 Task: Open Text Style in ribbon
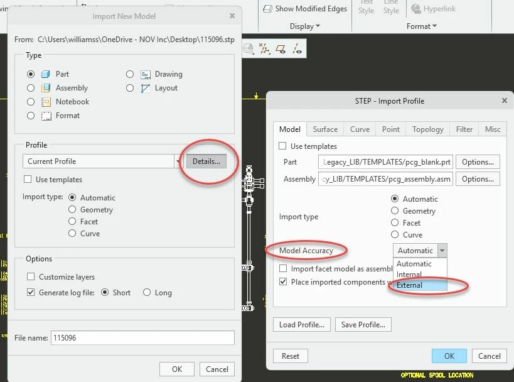[366, 8]
